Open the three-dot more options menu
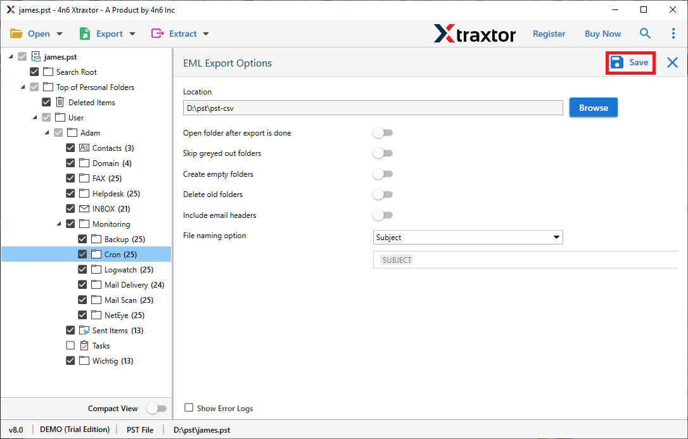The height and width of the screenshot is (439, 688). tap(673, 34)
